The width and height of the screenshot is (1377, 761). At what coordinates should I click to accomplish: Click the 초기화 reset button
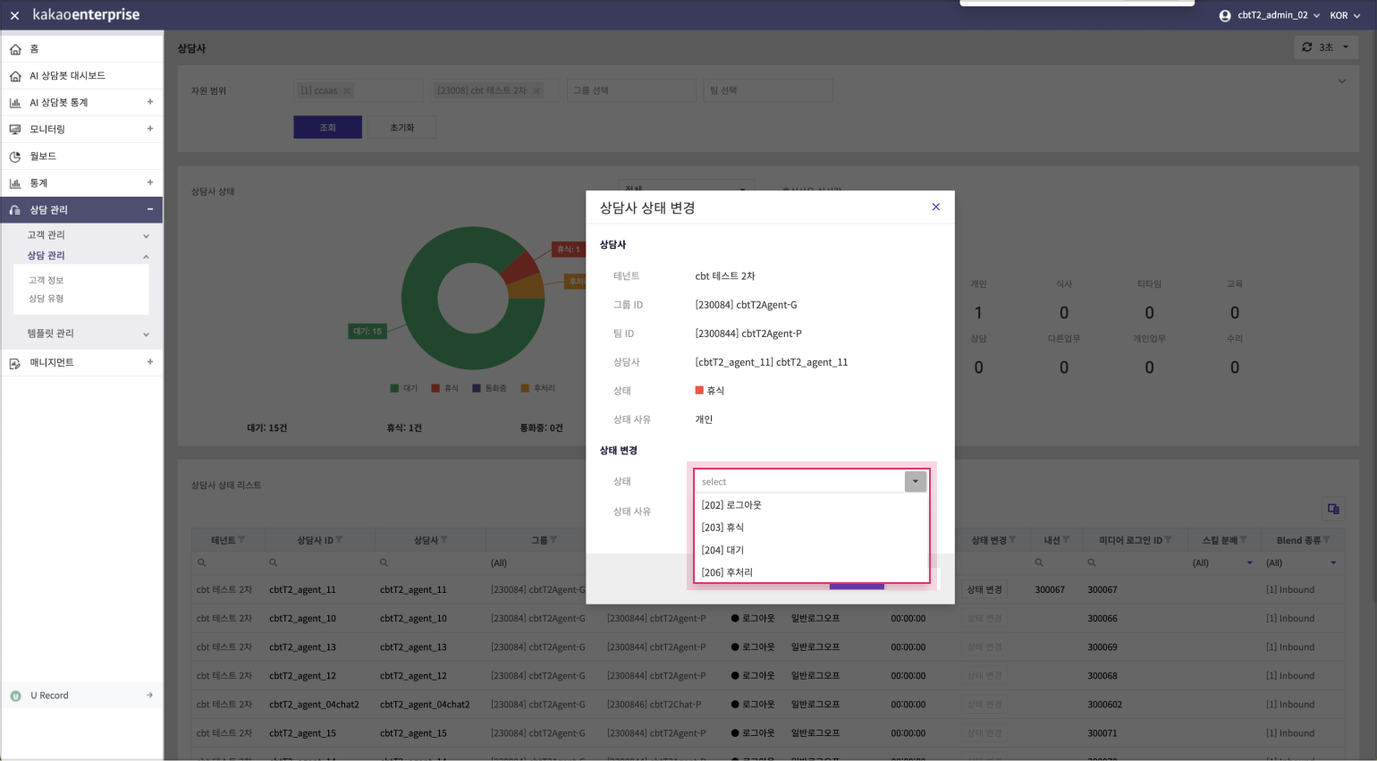(401, 127)
